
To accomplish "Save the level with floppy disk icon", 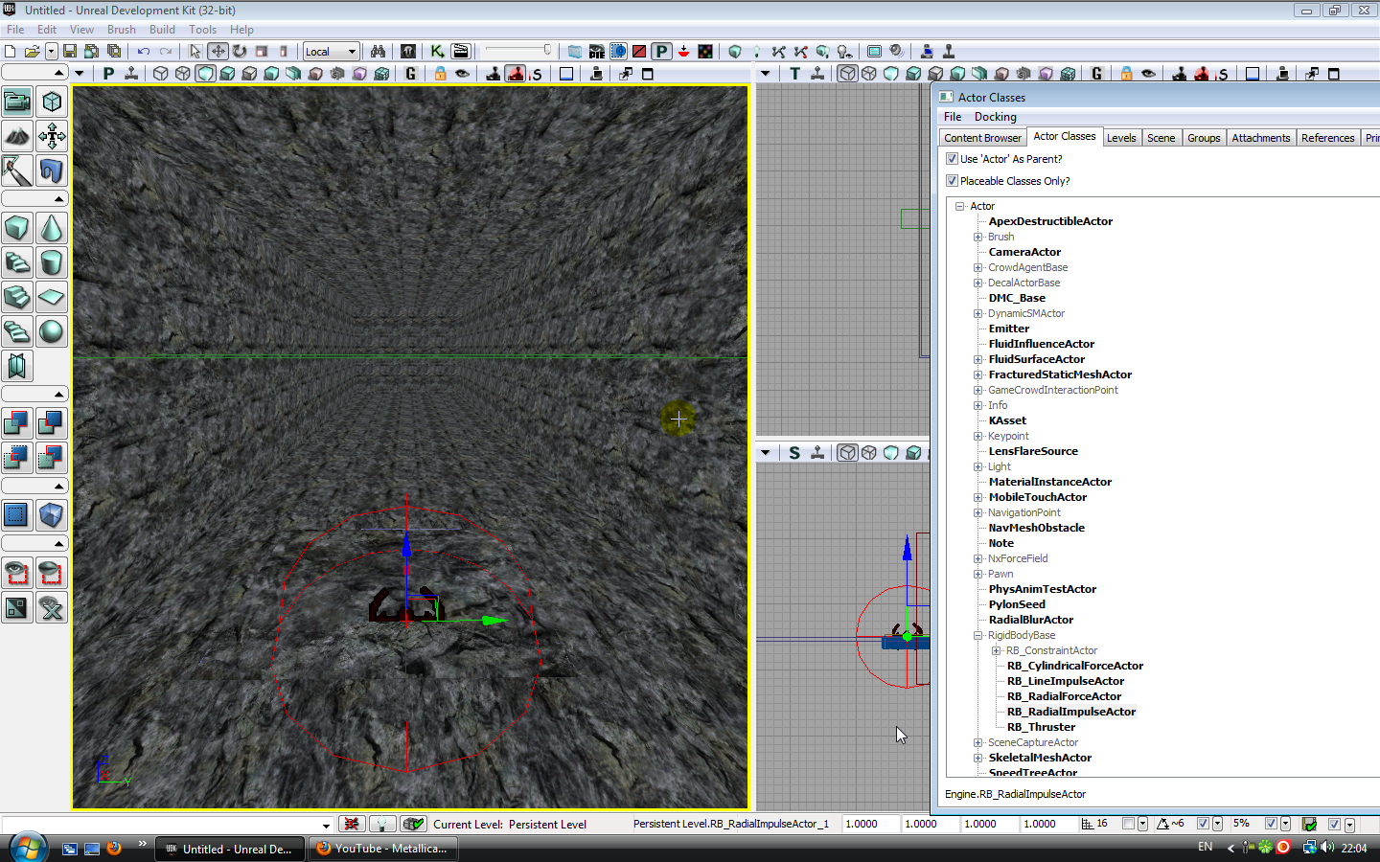I will 70,51.
